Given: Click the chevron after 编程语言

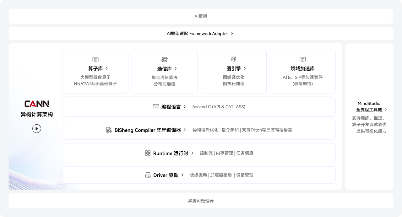Looking at the screenshot, I should [185, 107].
